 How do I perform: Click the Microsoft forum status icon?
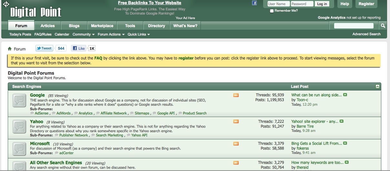tap(19, 148)
